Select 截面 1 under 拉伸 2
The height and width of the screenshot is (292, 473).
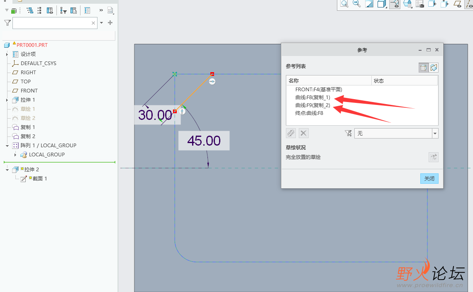point(39,179)
